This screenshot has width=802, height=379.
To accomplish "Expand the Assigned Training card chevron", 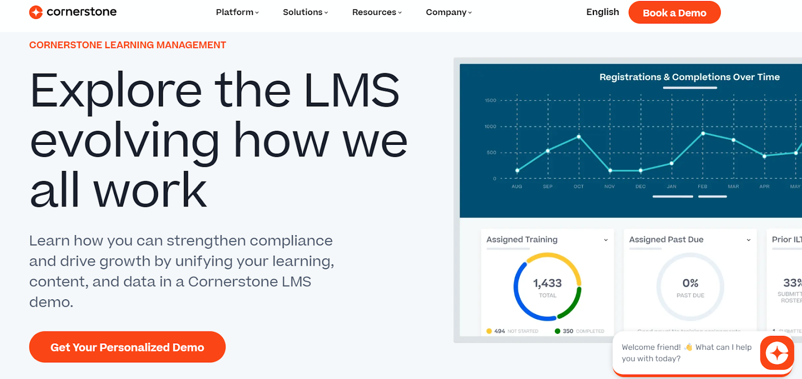I will [606, 240].
